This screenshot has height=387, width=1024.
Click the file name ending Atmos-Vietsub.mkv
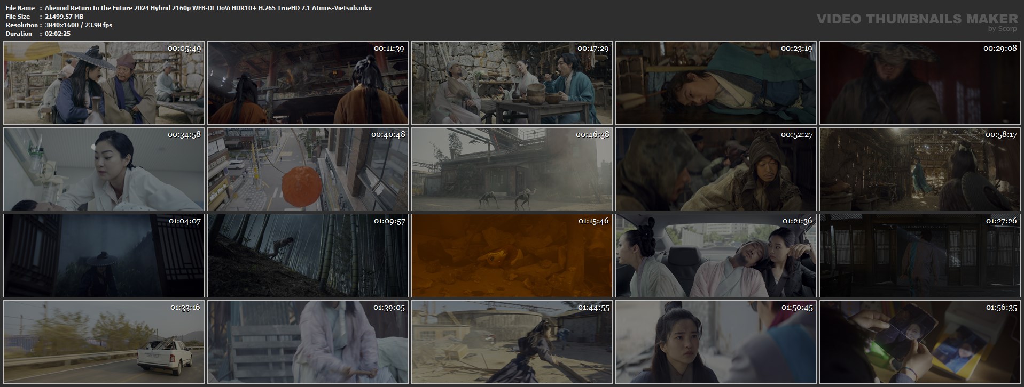click(x=208, y=8)
